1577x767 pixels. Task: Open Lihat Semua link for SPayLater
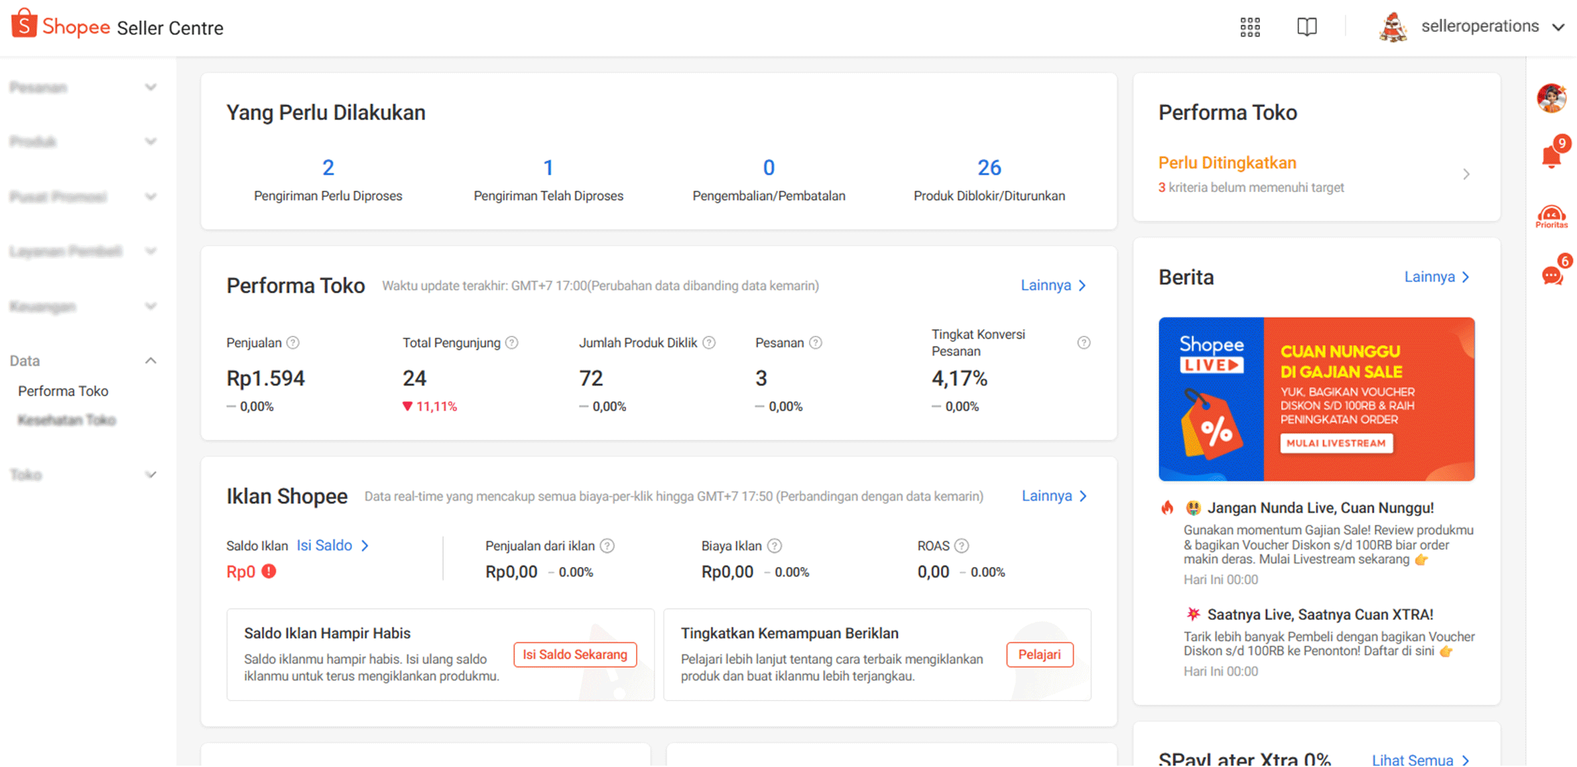coord(1420,760)
